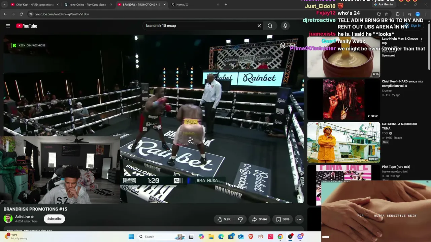Sign in to YouTube

[x=412, y=26]
